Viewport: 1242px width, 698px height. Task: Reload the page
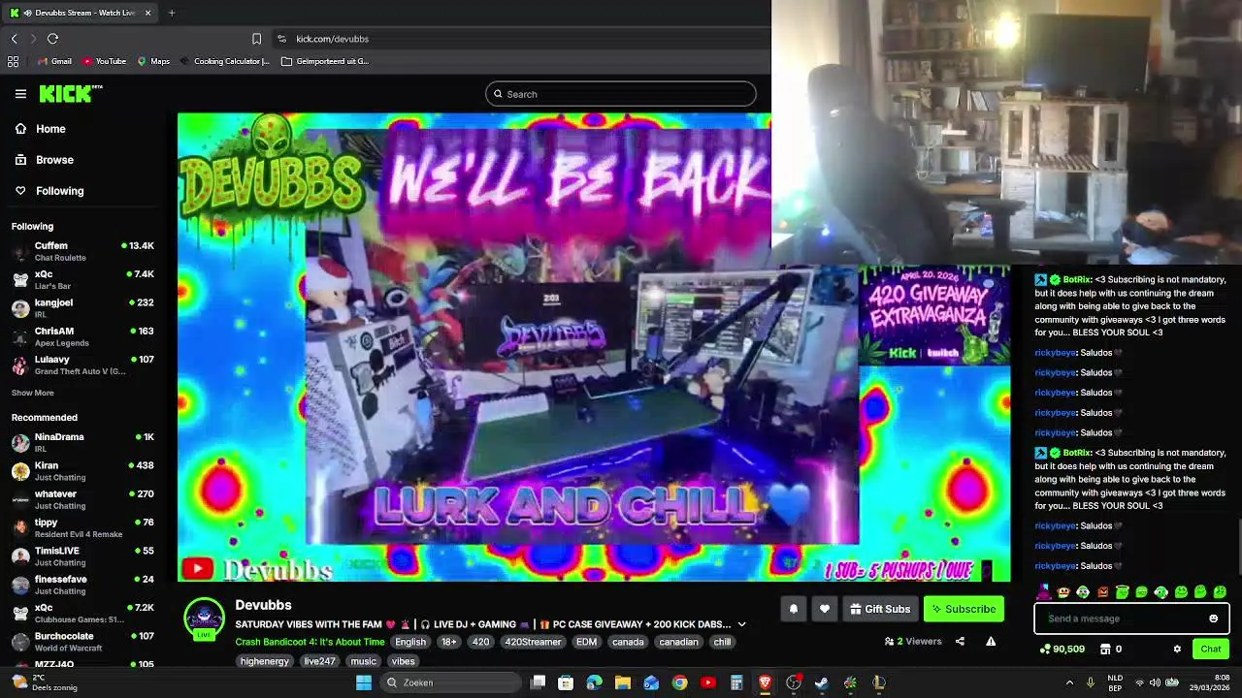click(52, 39)
